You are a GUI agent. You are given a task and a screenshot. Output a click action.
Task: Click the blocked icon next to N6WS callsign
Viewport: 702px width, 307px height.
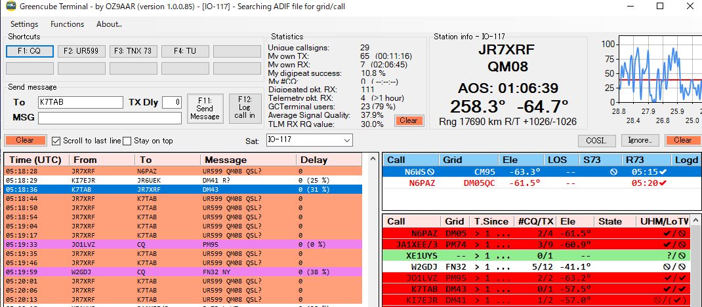coord(431,172)
